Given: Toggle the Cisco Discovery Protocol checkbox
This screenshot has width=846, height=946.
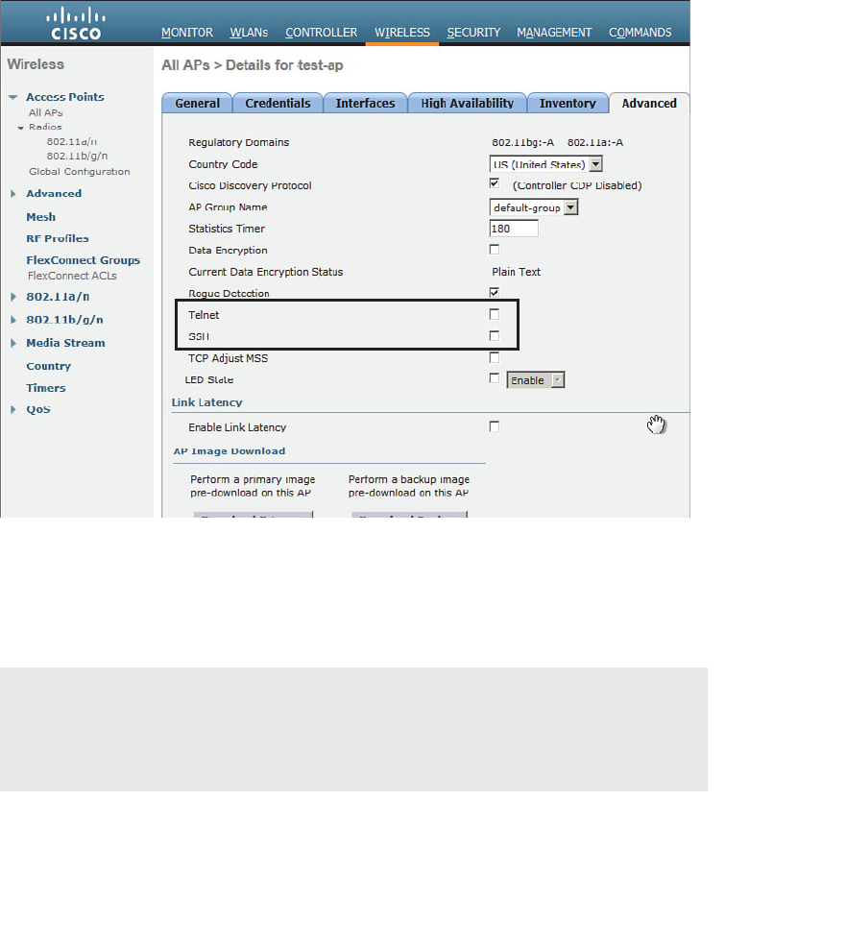Looking at the screenshot, I should click(495, 182).
